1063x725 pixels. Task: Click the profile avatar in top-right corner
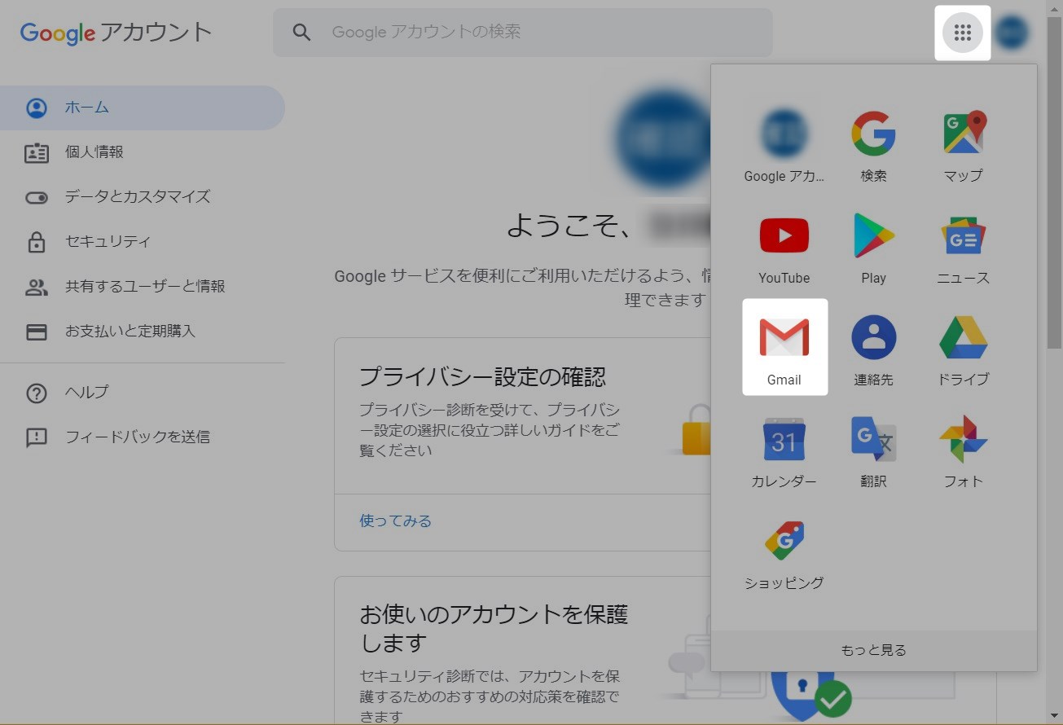pyautogui.click(x=1012, y=33)
